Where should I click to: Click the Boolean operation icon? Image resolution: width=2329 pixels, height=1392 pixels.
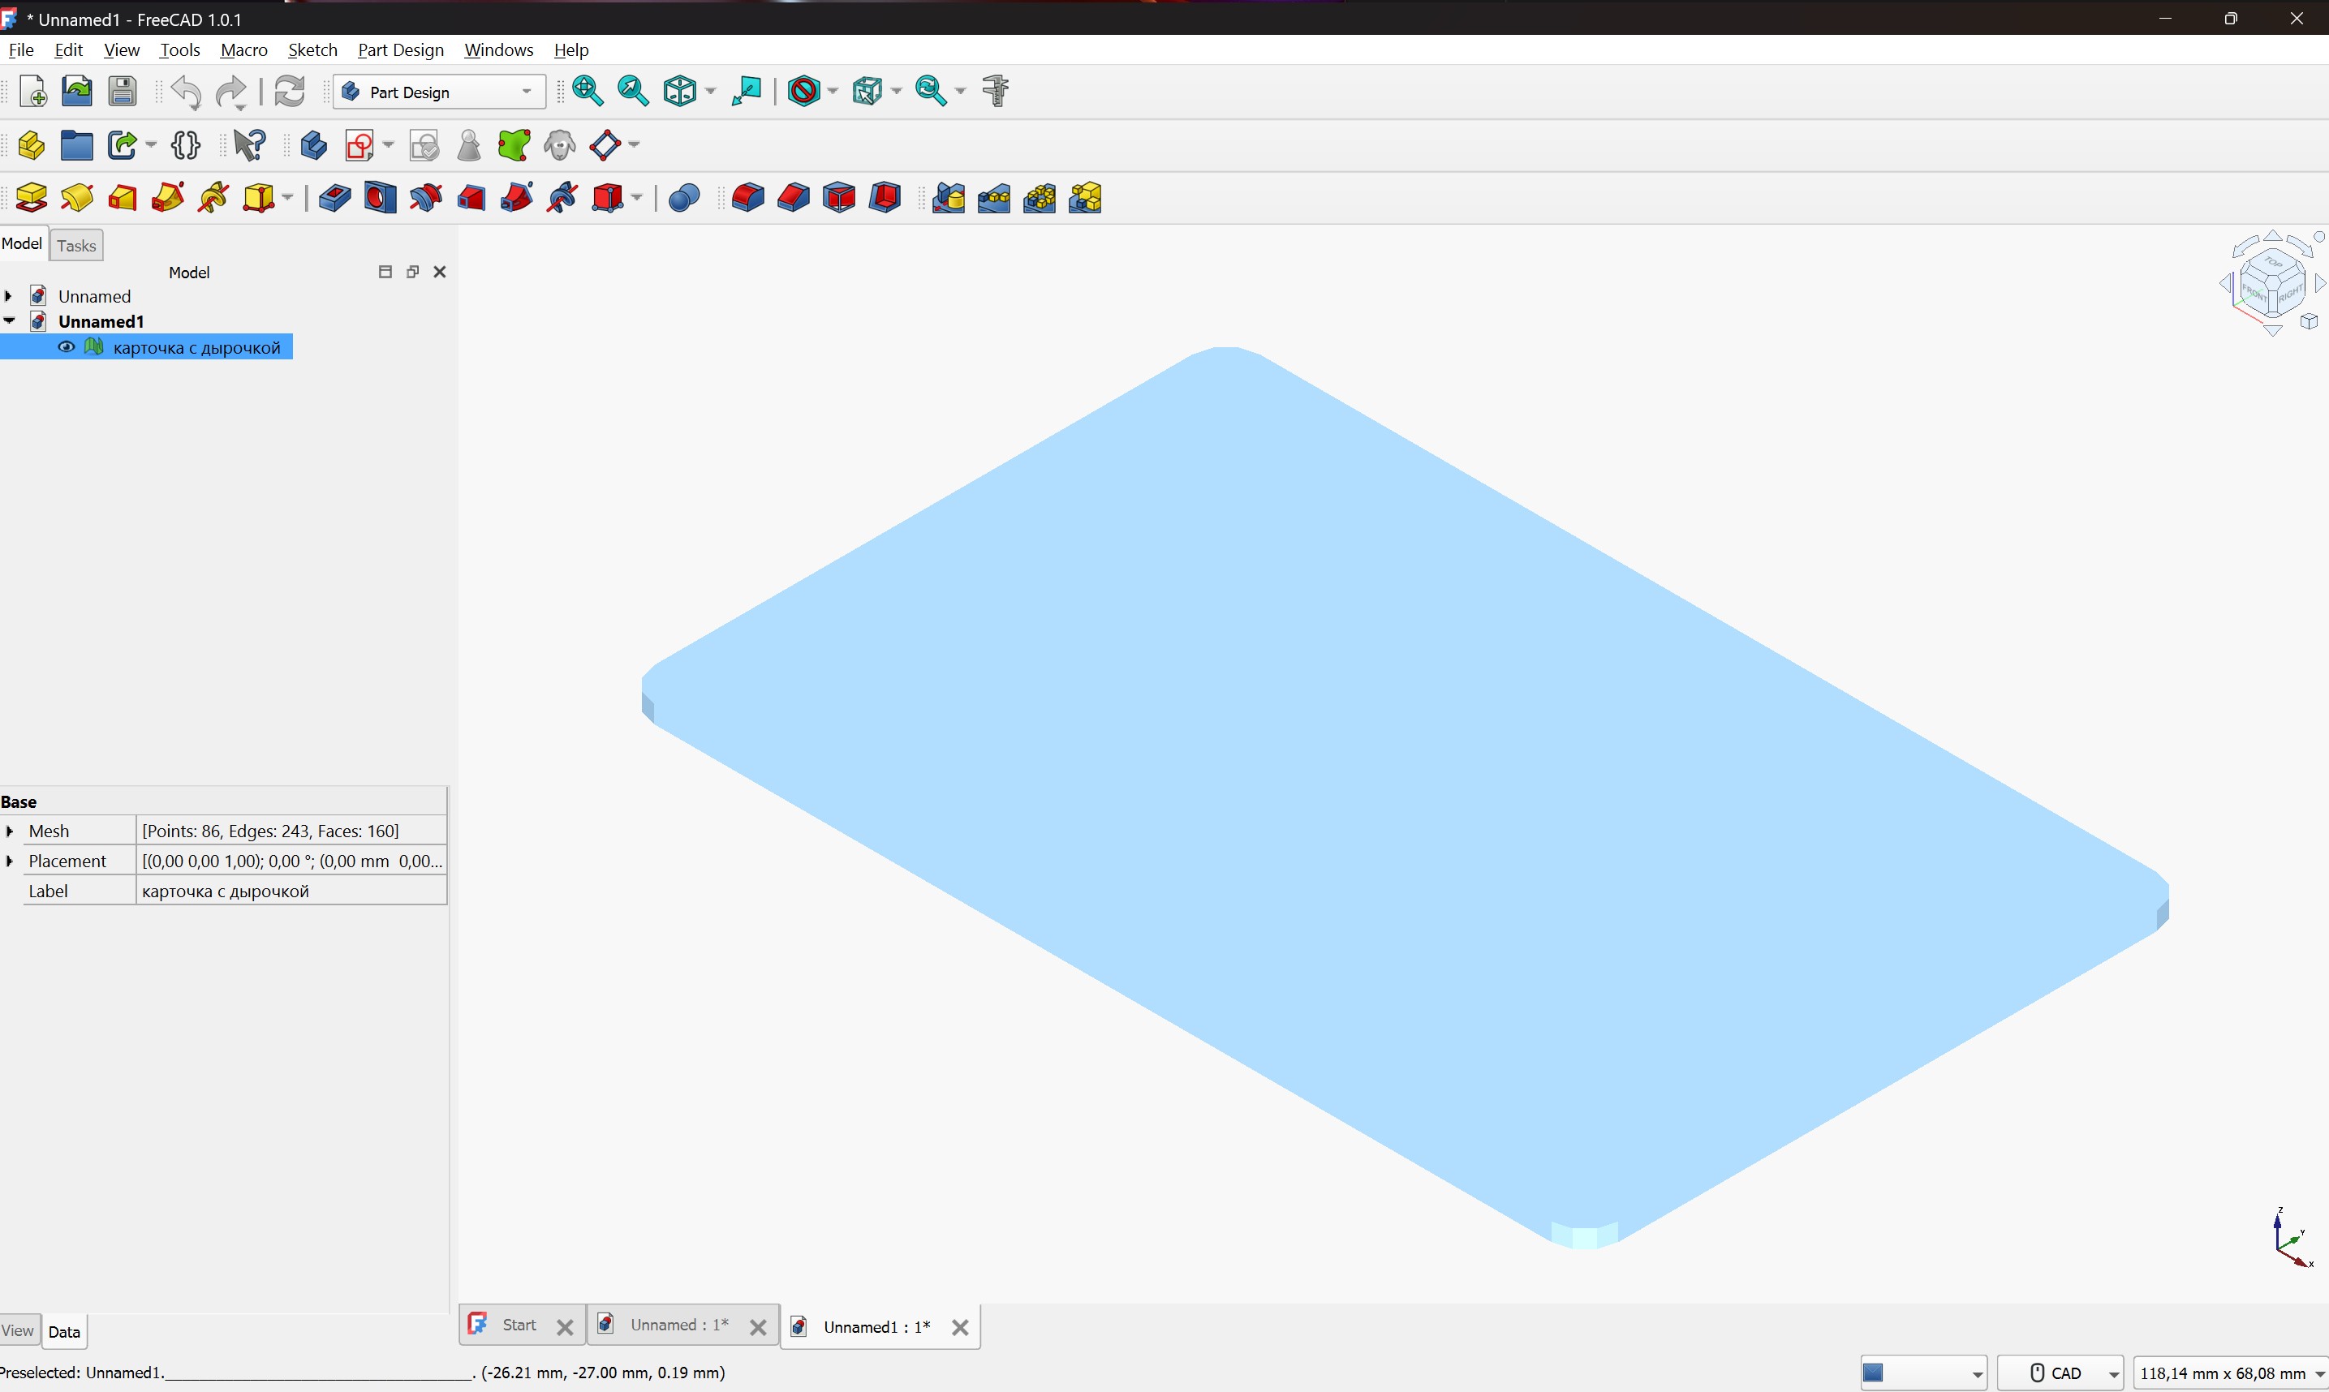[684, 198]
